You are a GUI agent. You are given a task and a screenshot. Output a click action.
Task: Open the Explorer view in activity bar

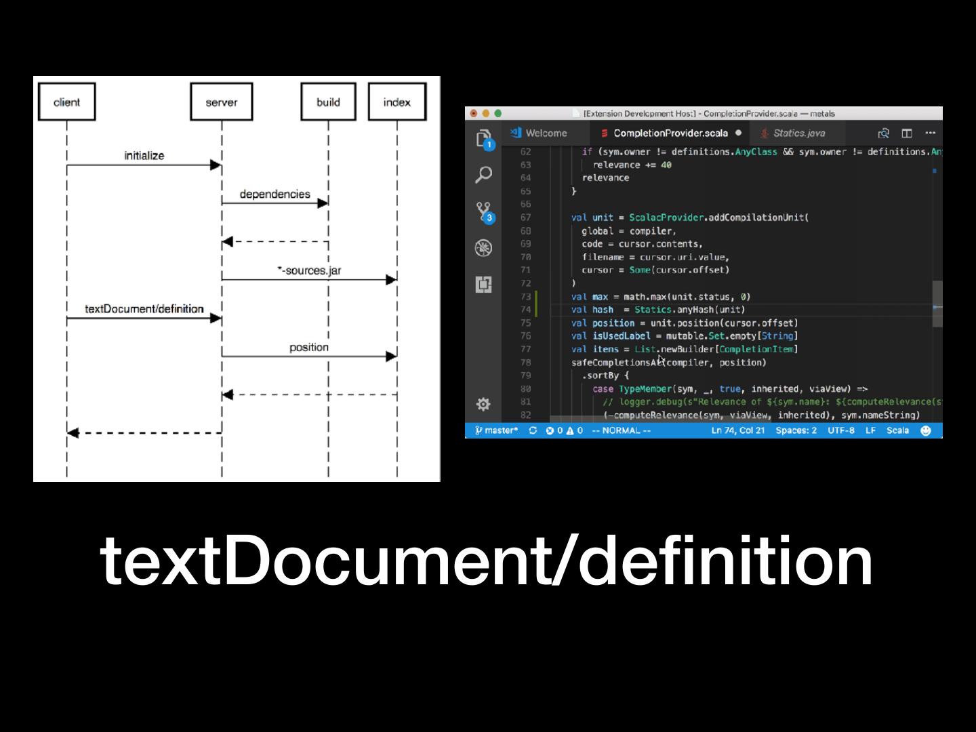[x=483, y=139]
